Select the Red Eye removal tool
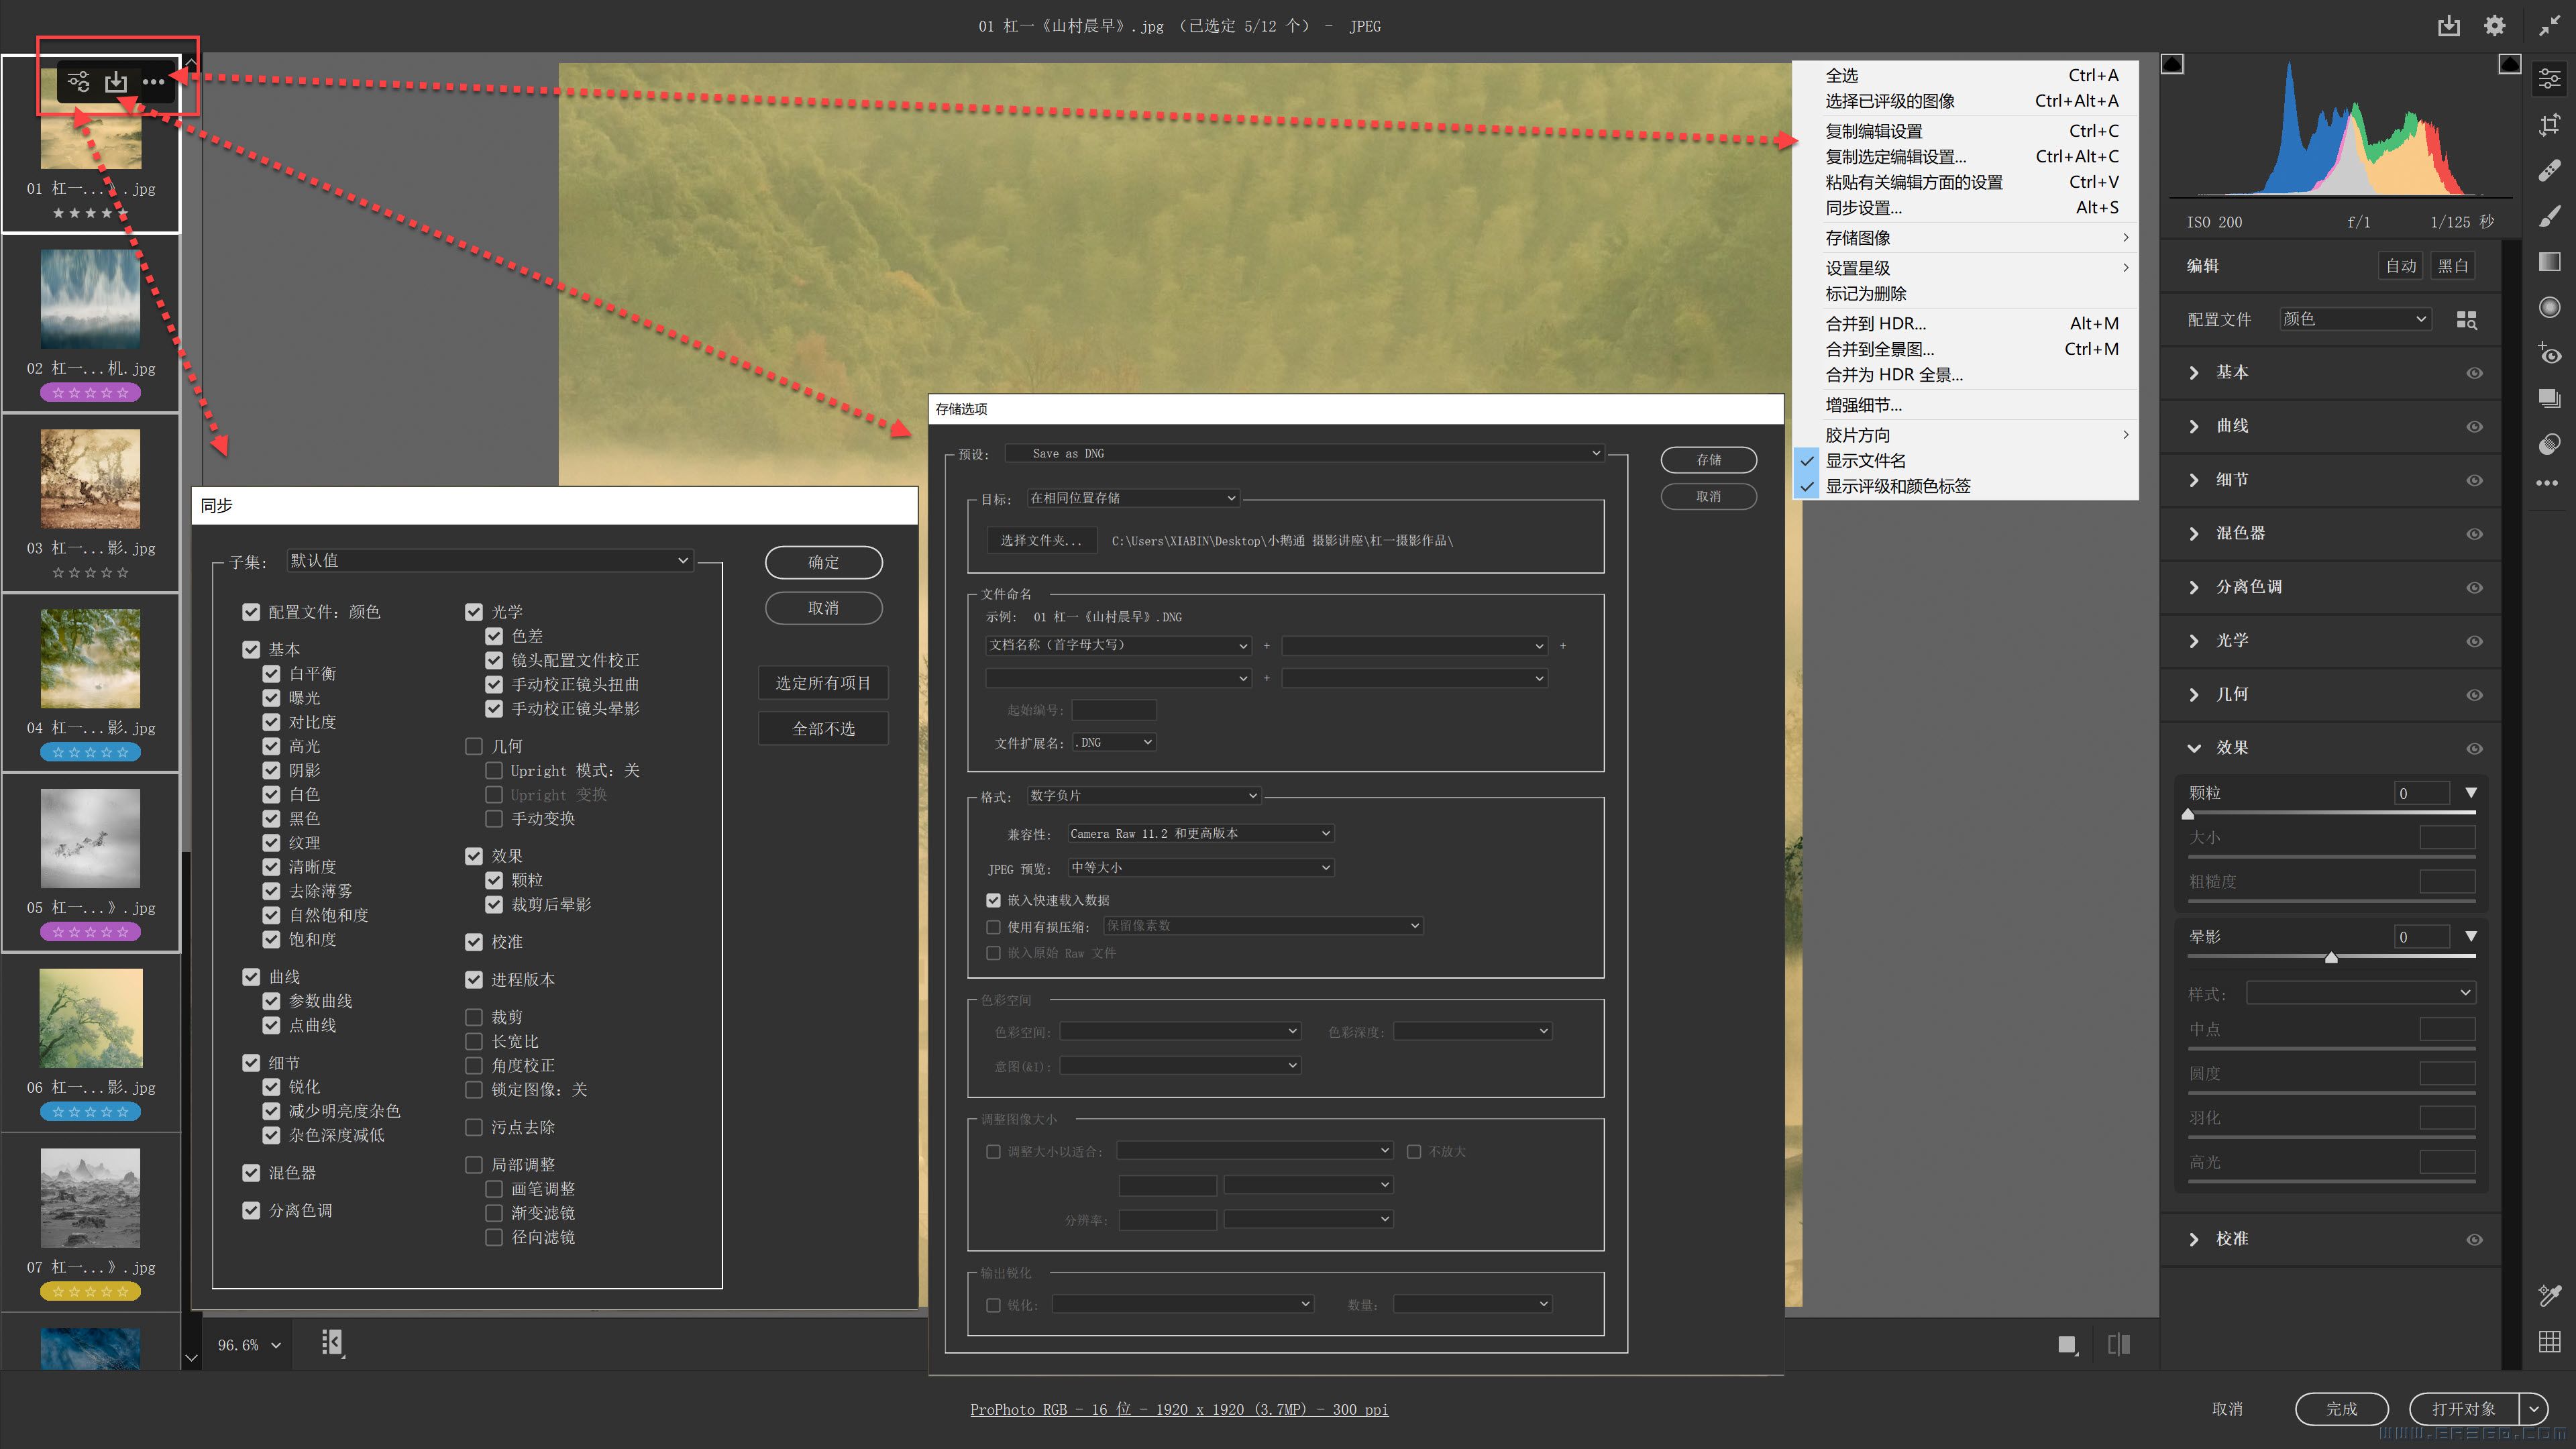This screenshot has height=1449, width=2576. (x=2549, y=353)
